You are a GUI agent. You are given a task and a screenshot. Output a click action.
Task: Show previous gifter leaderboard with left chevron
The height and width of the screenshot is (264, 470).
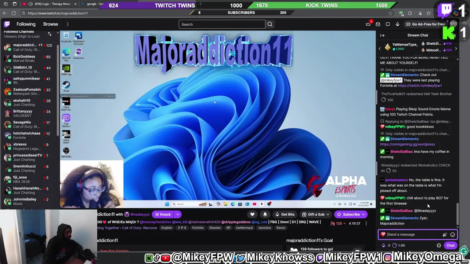[x=380, y=48]
